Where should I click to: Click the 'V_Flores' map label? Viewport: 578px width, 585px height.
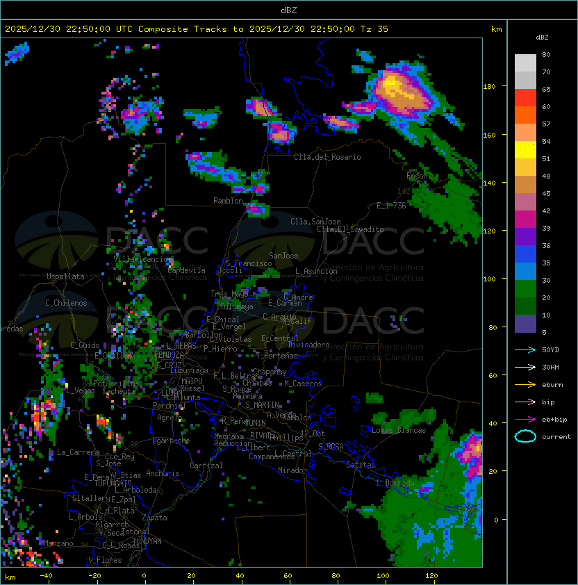tap(105, 560)
